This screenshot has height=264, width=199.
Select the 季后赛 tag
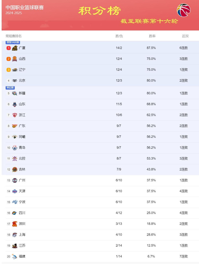point(10,88)
